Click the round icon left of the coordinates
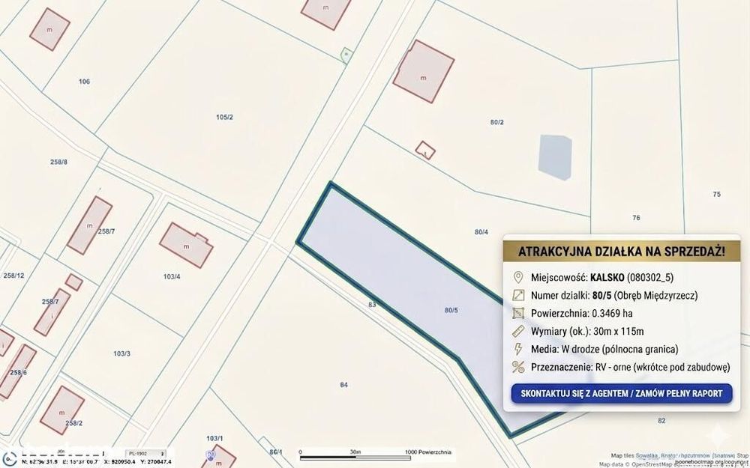Image resolution: width=750 pixels, height=468 pixels. click(x=10, y=458)
